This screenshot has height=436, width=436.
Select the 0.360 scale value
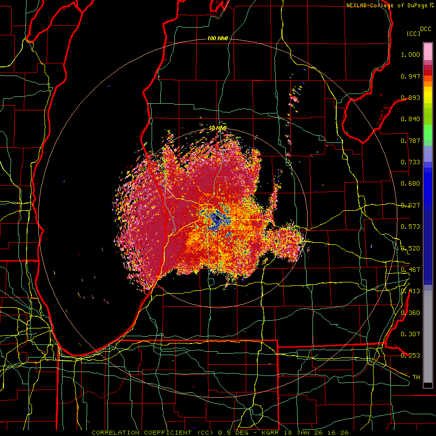(410, 313)
